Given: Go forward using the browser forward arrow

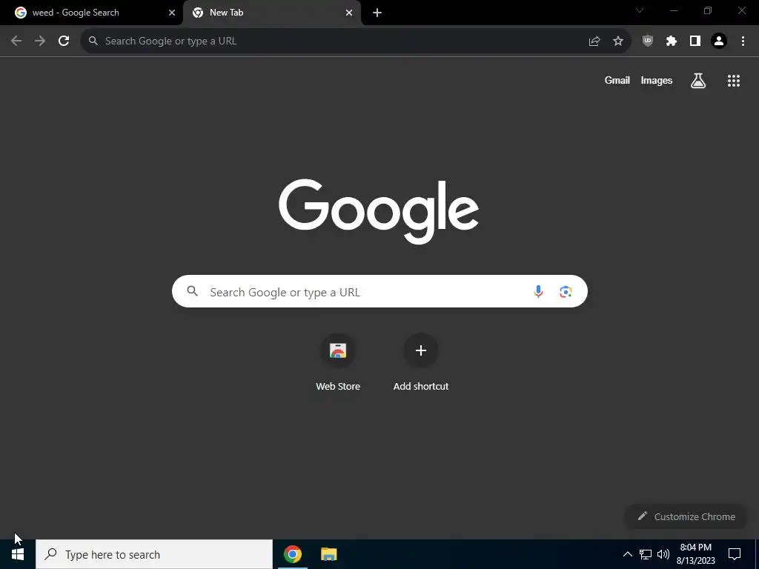Looking at the screenshot, I should (x=40, y=41).
